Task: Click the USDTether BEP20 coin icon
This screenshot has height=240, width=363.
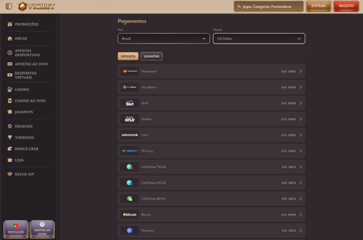Action: point(129,199)
